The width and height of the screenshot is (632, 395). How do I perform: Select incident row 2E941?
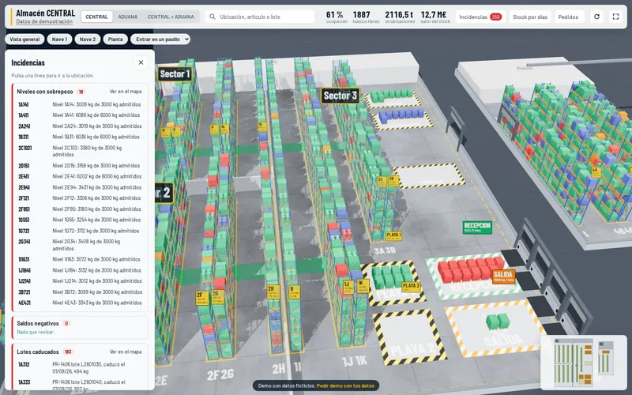[x=80, y=187]
